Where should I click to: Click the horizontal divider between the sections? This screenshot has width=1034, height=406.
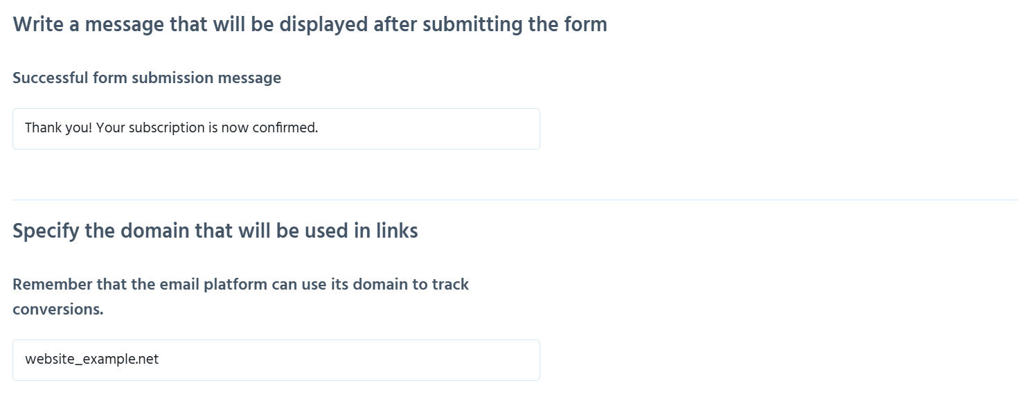click(x=515, y=200)
